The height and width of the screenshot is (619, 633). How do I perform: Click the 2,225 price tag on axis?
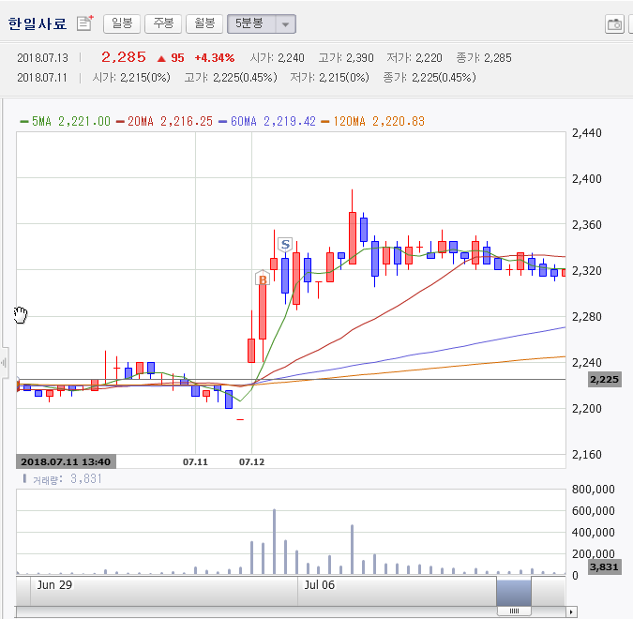[x=604, y=380]
